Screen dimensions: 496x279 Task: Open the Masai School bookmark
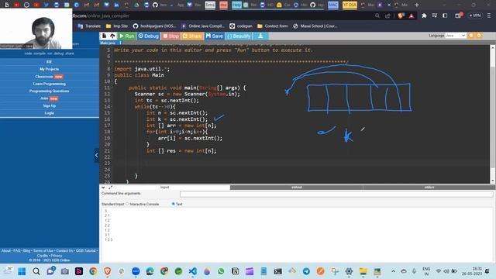[315, 26]
